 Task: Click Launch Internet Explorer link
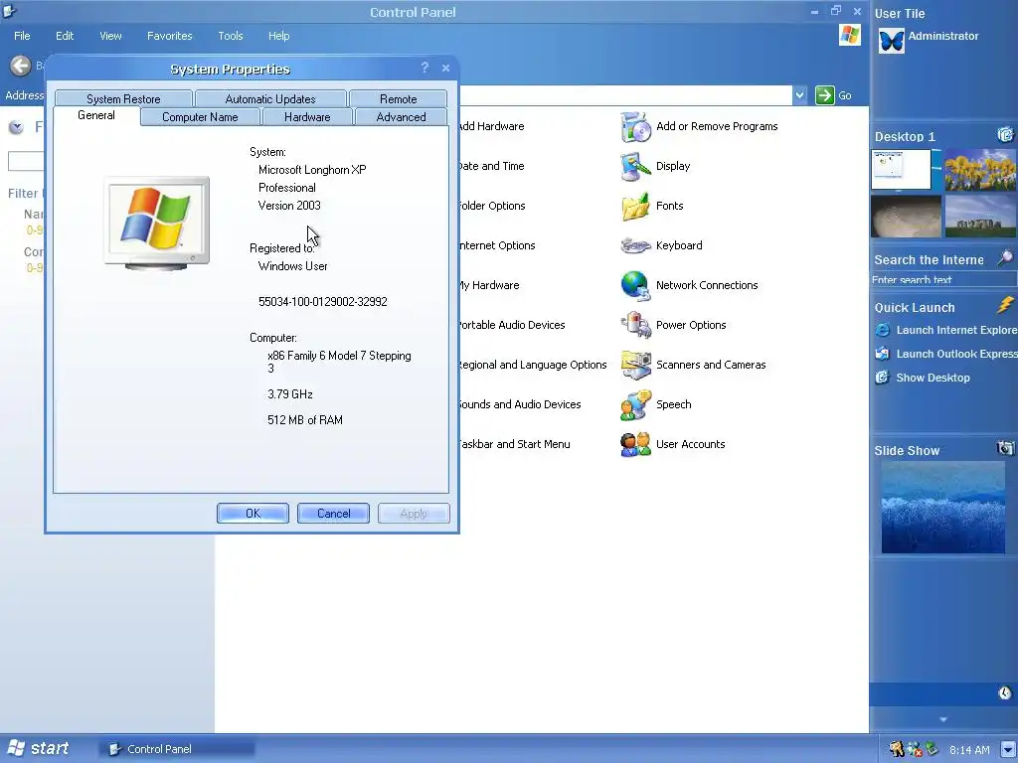[x=956, y=330]
